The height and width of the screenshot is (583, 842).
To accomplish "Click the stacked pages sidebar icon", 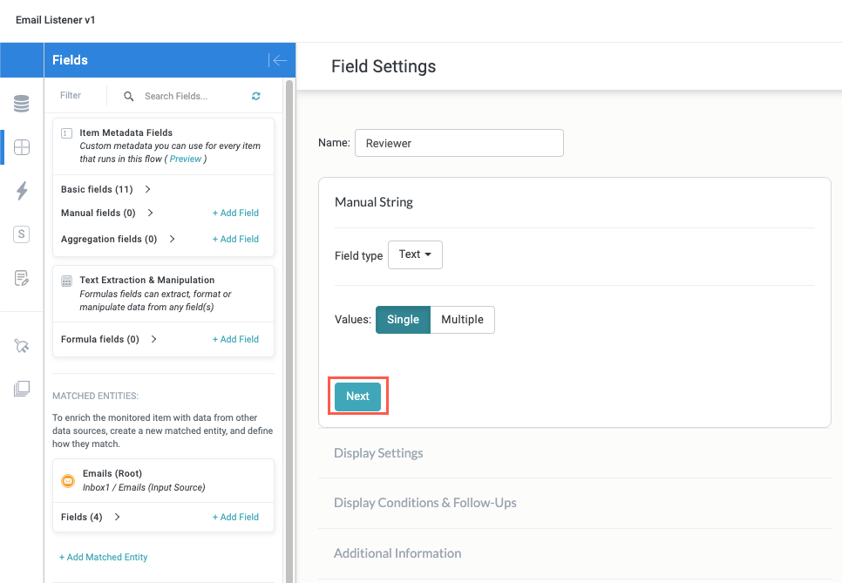I will 22,389.
